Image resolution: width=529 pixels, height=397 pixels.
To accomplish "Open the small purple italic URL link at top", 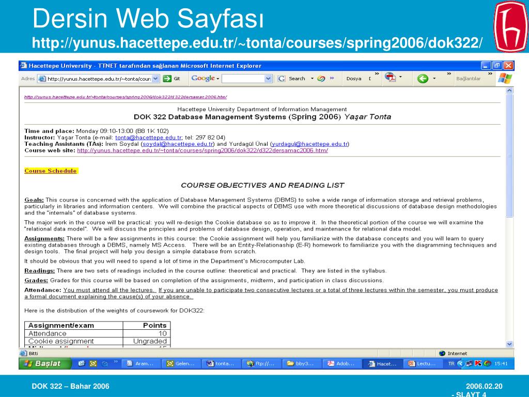I will [x=126, y=97].
